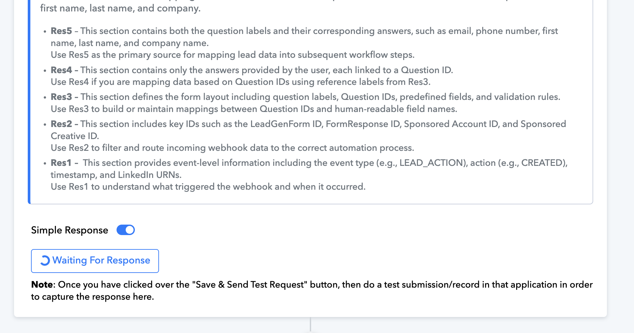Click the workflow connector line below the card

[x=310, y=325]
